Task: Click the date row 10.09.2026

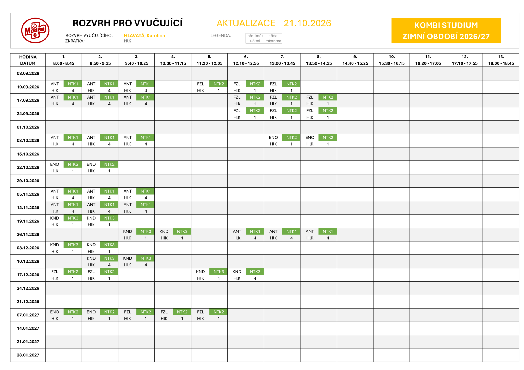Action: click(28, 87)
